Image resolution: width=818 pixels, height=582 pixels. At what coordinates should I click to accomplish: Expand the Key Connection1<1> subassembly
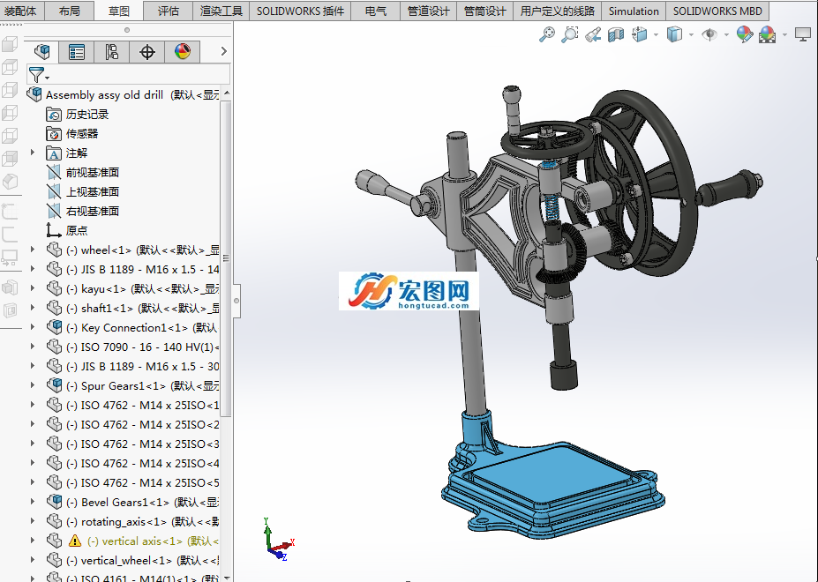(x=33, y=327)
